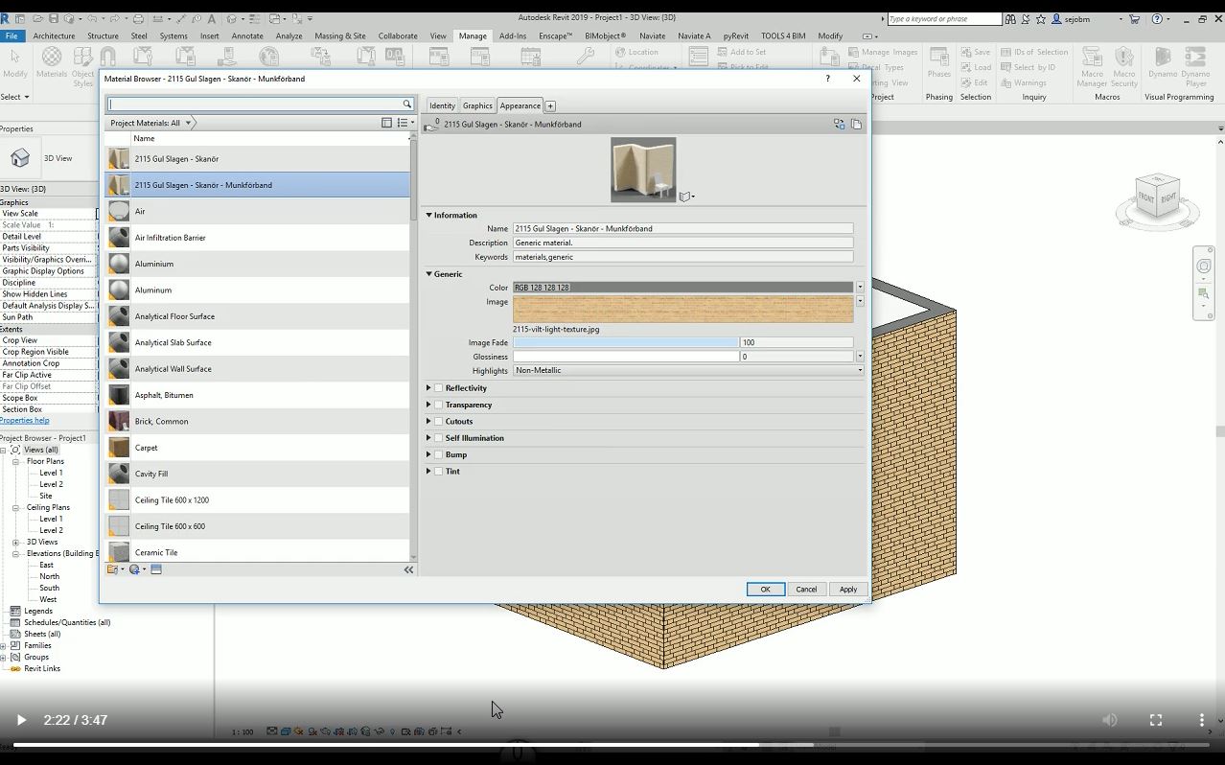Open the Annotate ribbon tab
Screen dimensions: 1225x765
(247, 35)
